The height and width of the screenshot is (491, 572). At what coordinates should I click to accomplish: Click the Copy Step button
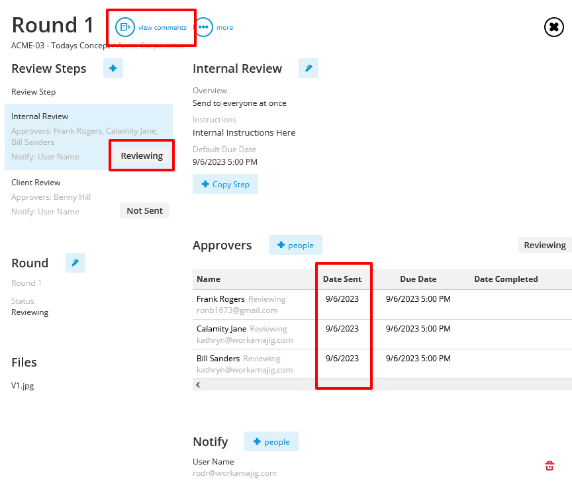[x=225, y=185]
